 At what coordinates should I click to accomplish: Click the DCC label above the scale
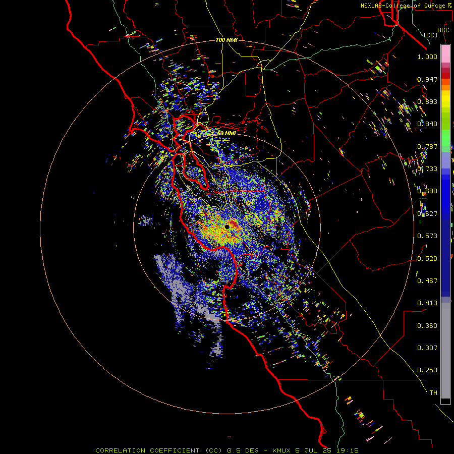(x=443, y=30)
